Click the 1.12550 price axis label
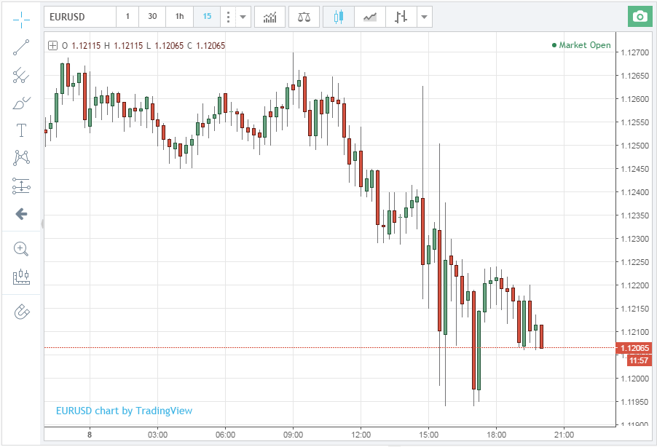Image resolution: width=657 pixels, height=447 pixels. [635, 122]
